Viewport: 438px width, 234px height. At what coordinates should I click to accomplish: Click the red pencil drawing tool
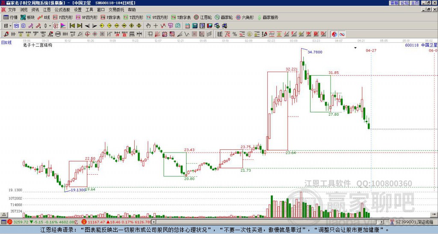tap(6, 34)
